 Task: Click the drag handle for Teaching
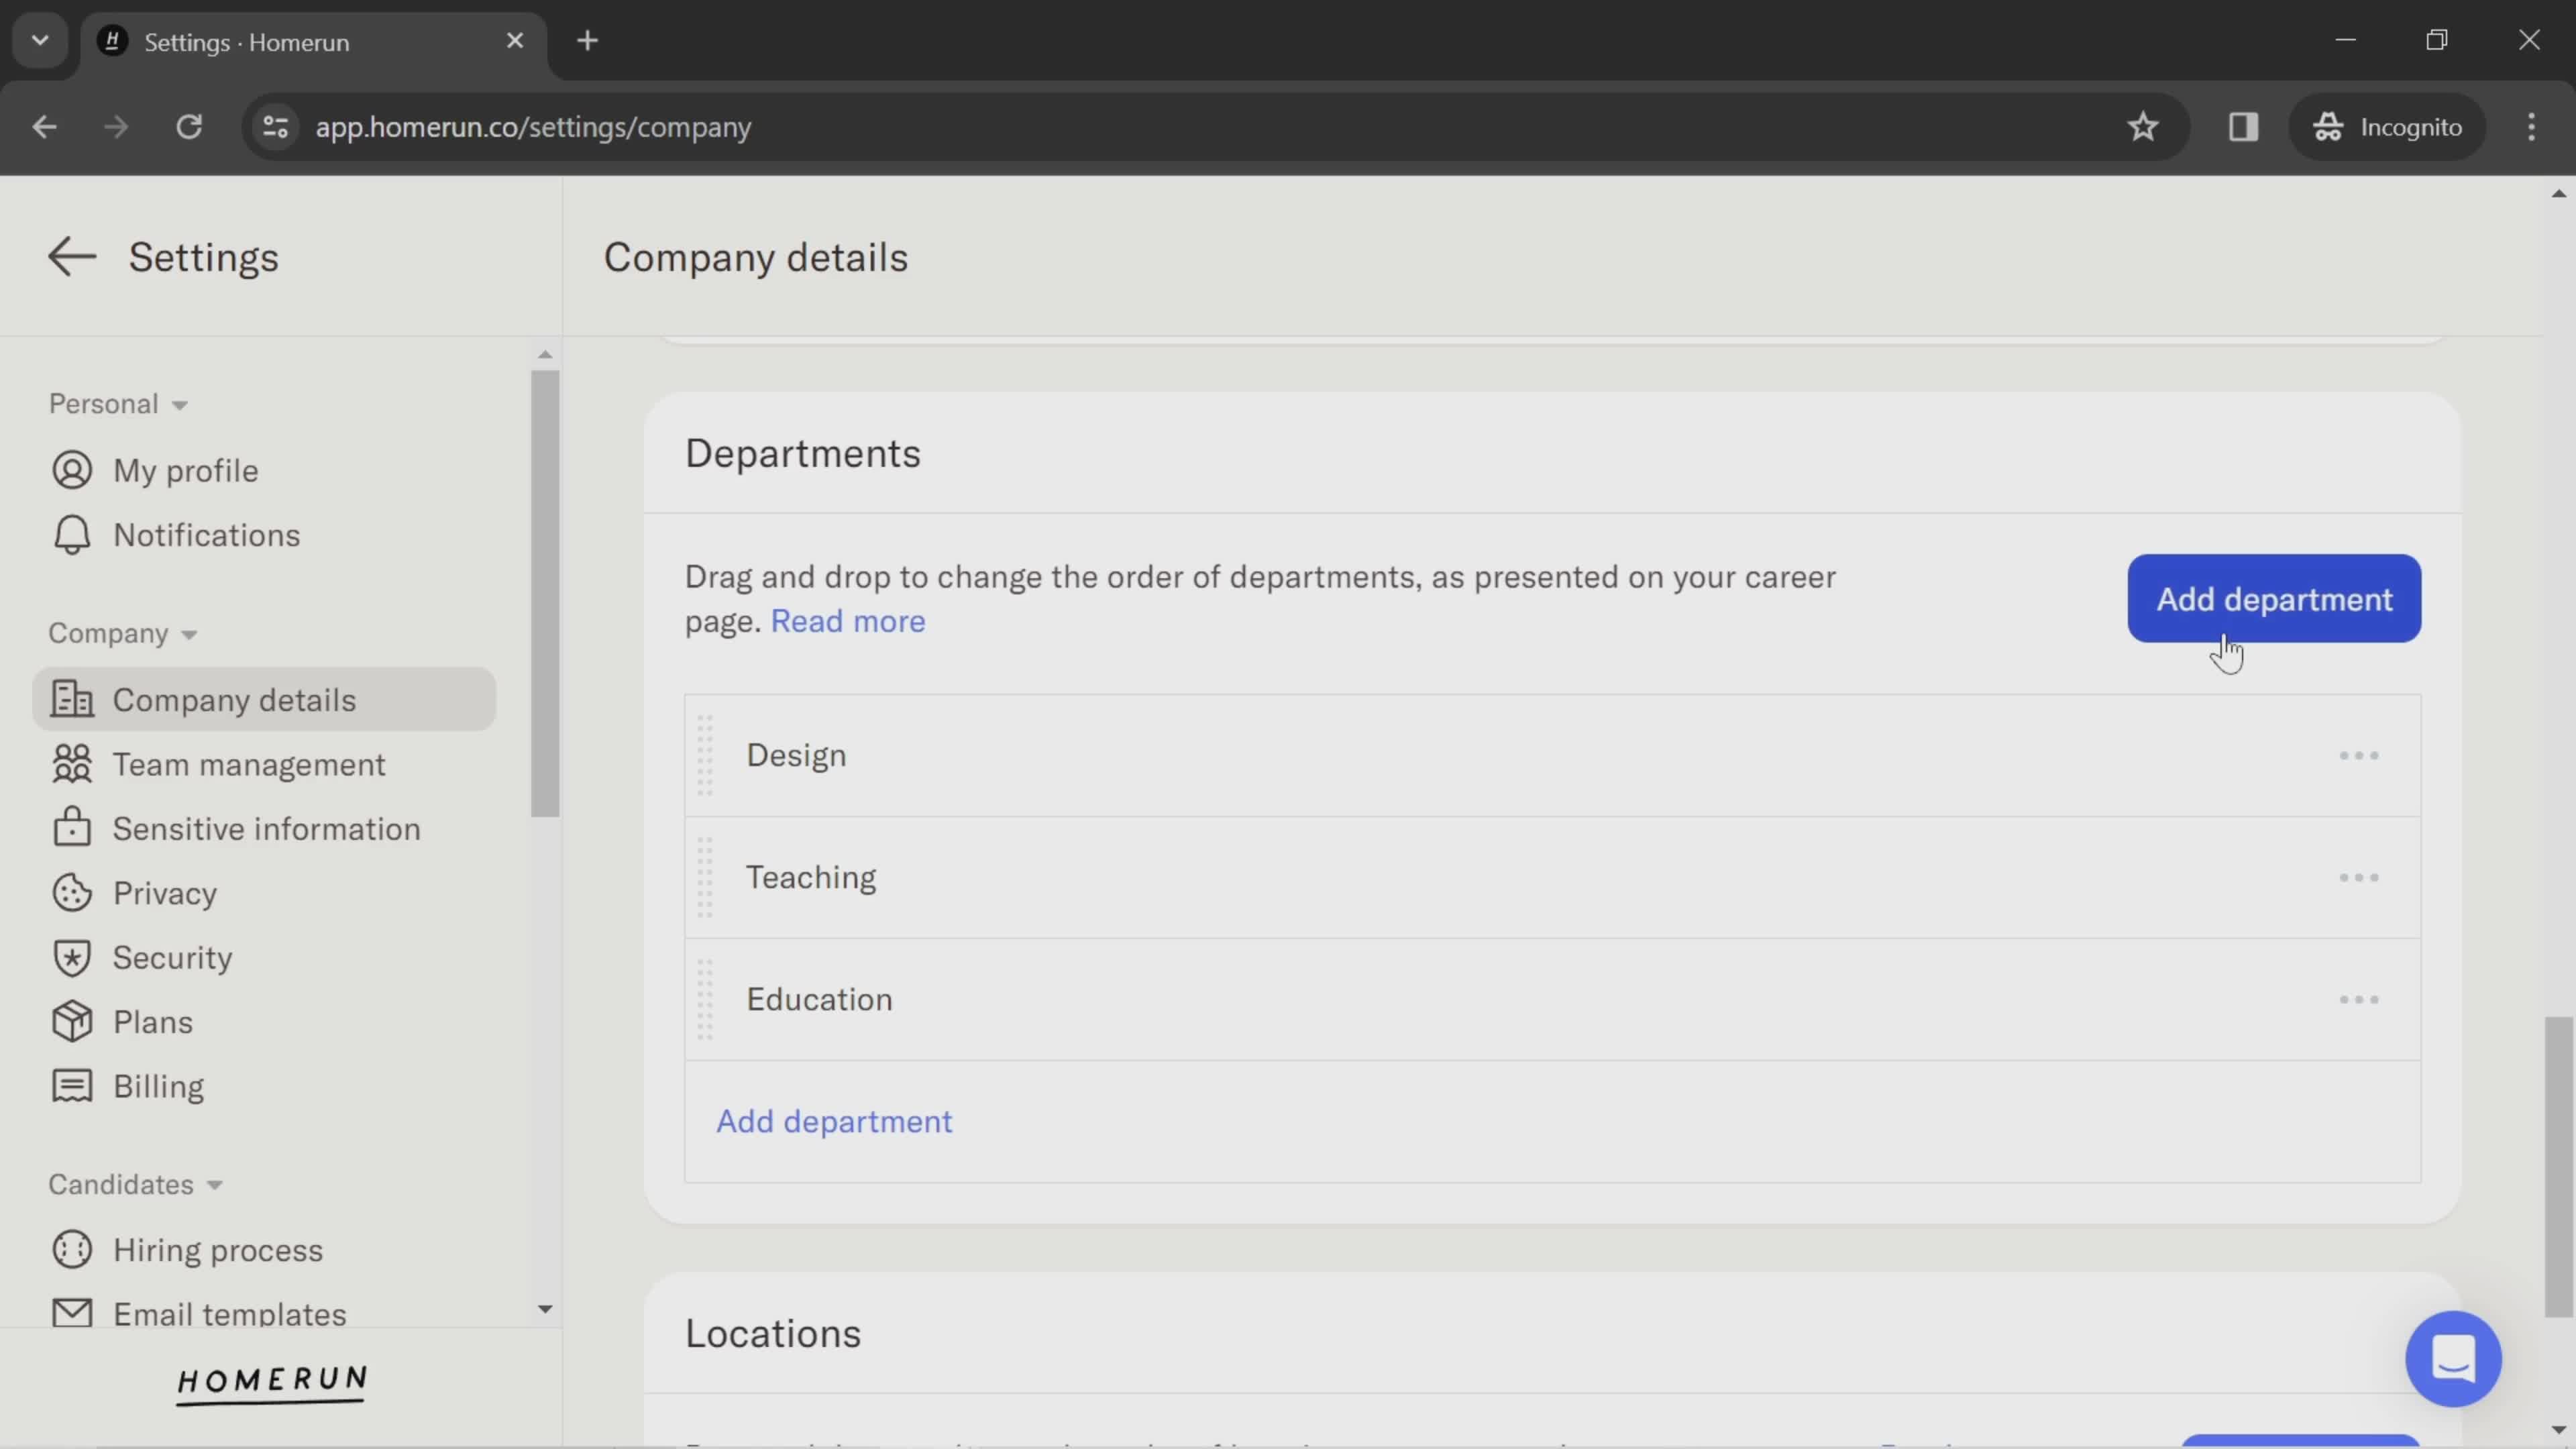(705, 877)
